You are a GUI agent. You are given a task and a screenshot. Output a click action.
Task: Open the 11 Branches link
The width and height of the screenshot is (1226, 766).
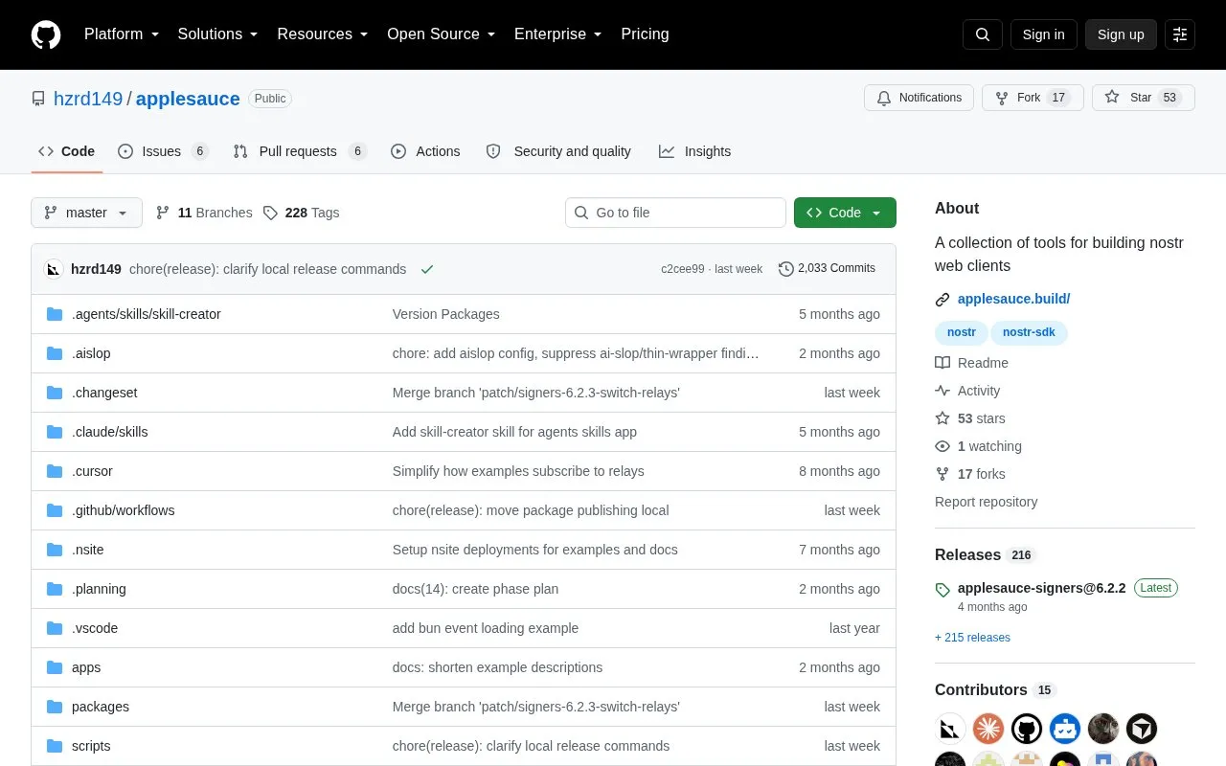(204, 213)
